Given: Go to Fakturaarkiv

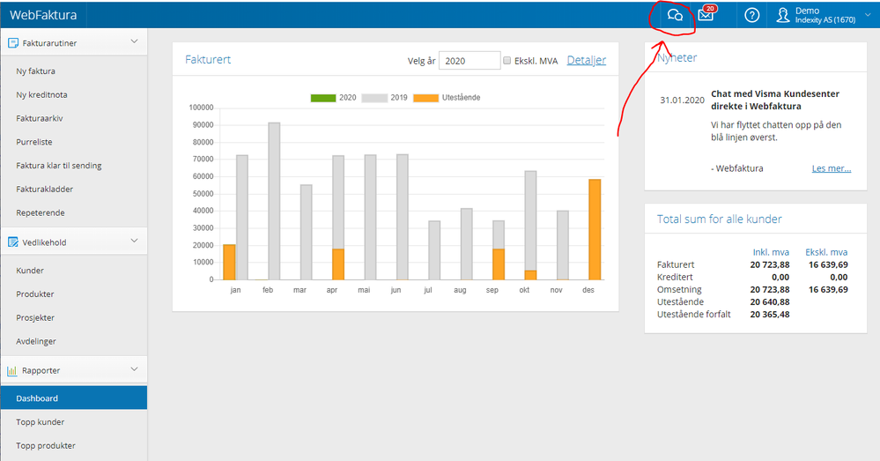Looking at the screenshot, I should [40, 118].
